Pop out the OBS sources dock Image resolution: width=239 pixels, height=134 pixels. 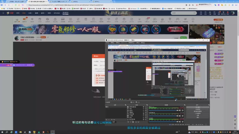(x=147, y=105)
